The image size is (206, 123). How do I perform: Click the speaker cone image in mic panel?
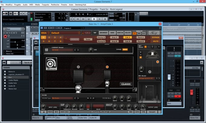(x=152, y=55)
